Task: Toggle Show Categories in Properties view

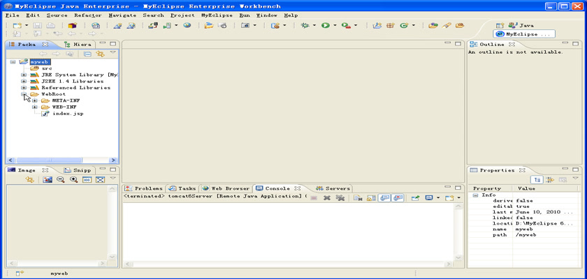Action: coord(537,180)
